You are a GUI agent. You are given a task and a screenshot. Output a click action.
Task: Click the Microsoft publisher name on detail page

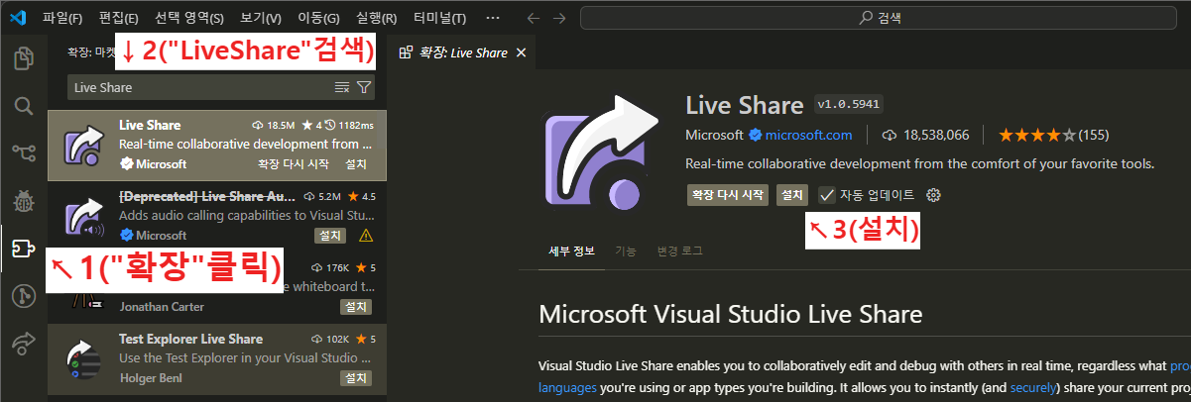(x=714, y=135)
